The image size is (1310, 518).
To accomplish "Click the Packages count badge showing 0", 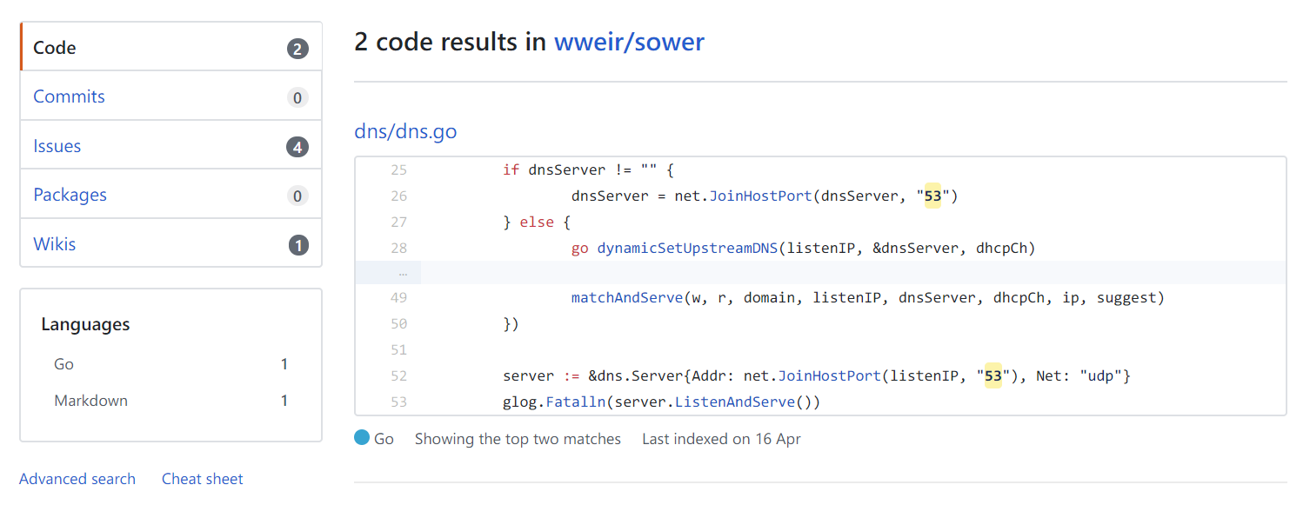I will coord(297,196).
